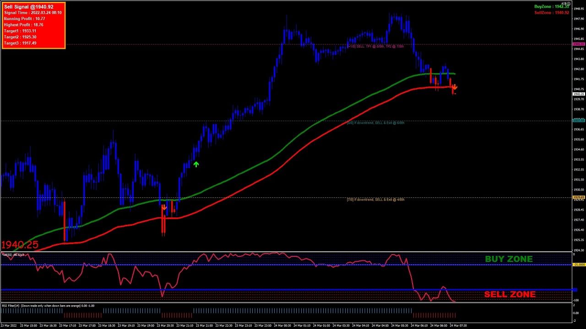The height and width of the screenshot is (329, 586).
Task: Click the SELL TP1 @ 6/8th level label
Action: click(x=375, y=46)
